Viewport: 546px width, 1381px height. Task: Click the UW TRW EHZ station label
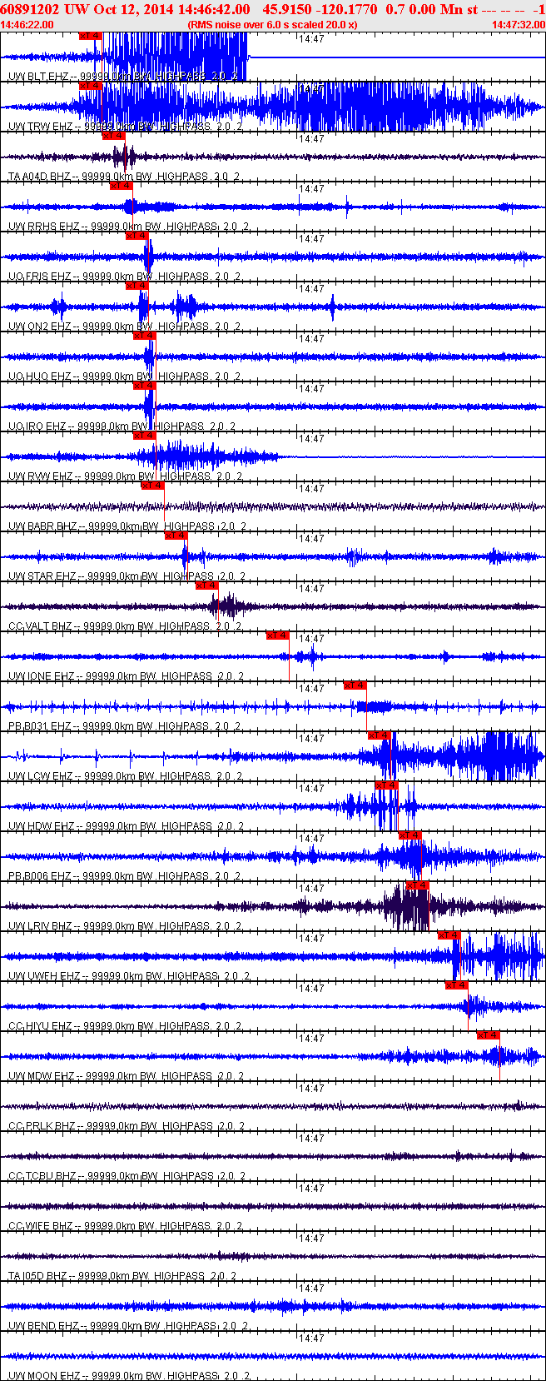[40, 127]
